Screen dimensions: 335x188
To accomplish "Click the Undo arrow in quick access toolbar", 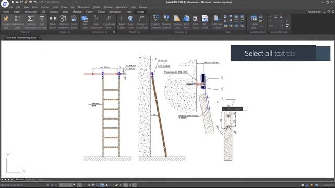I will click(35, 2).
